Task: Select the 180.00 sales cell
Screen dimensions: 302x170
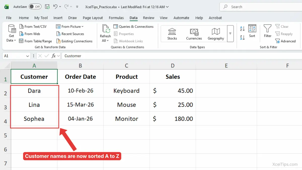Action: click(173, 119)
